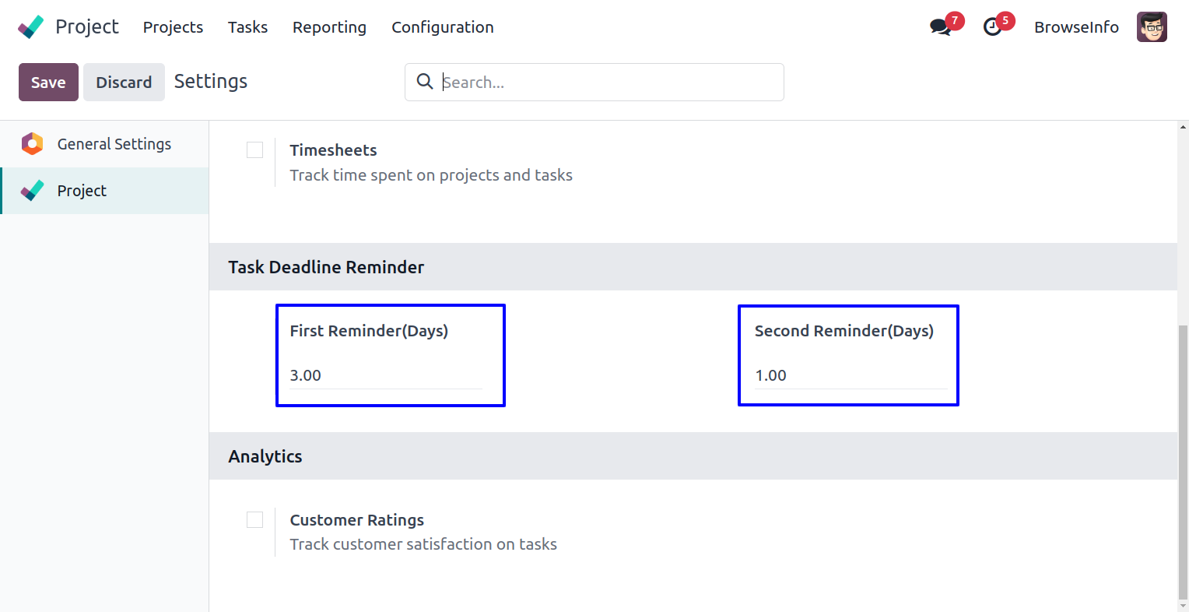This screenshot has width=1189, height=612.
Task: Click the user avatar picture
Action: pos(1151,27)
